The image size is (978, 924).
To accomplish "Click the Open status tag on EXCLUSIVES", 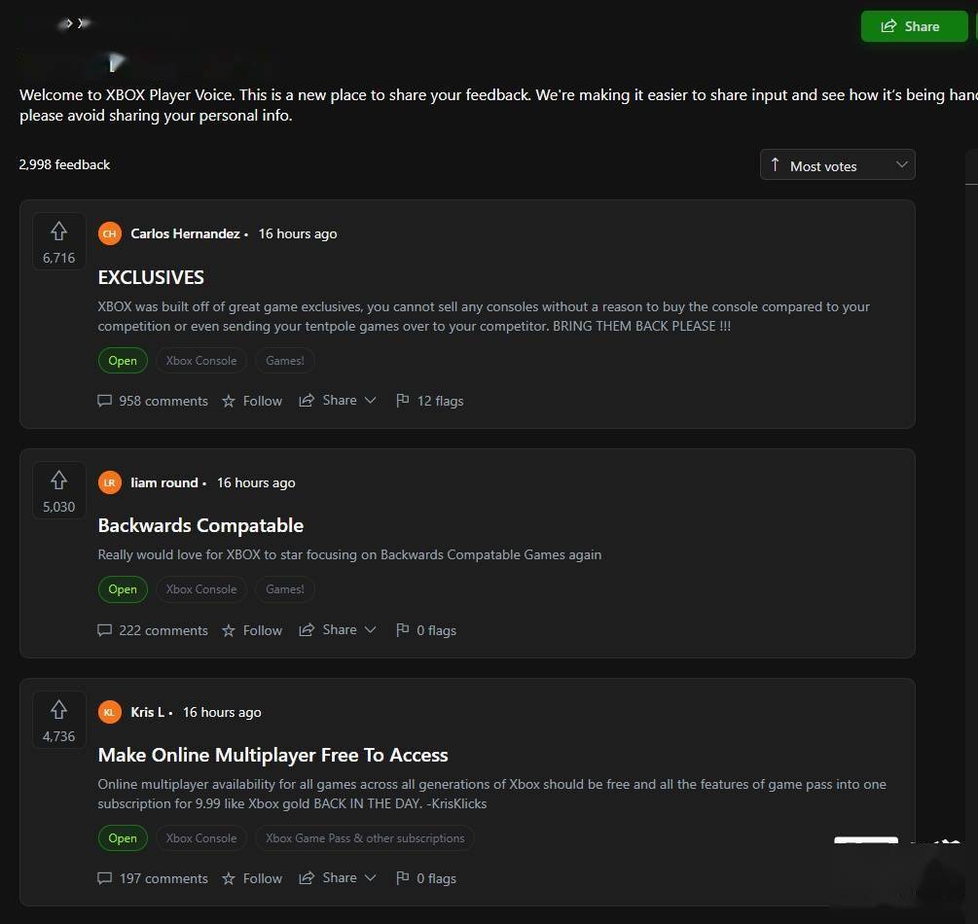I will tap(123, 361).
